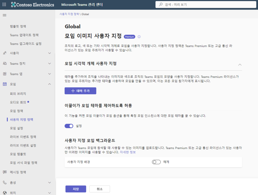Image resolution: width=258 pixels, height=195 pixels.
Task: Expand the 사용자 menu chevron
Action: (x=49, y=53)
